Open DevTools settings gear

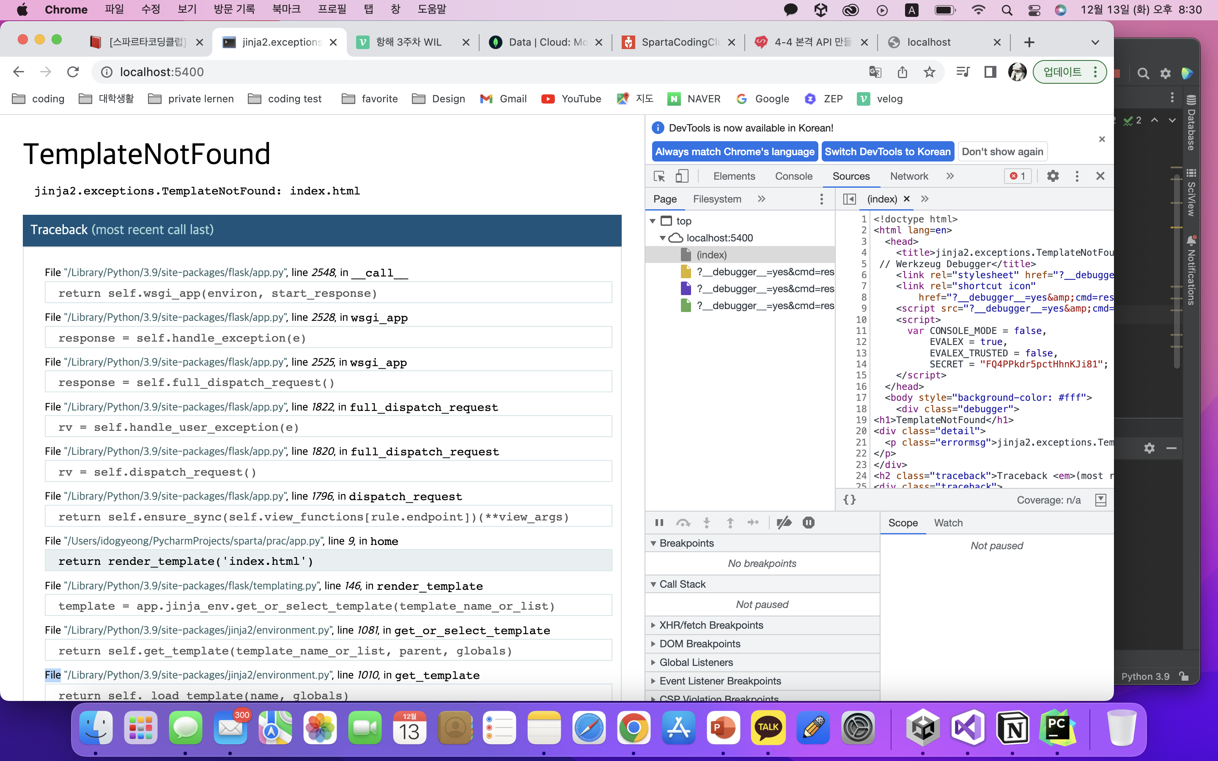coord(1053,176)
